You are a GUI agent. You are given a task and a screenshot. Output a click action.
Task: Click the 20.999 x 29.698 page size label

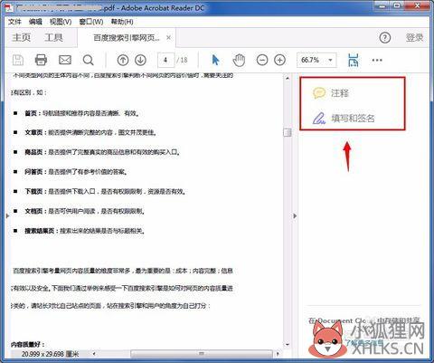tap(51, 354)
